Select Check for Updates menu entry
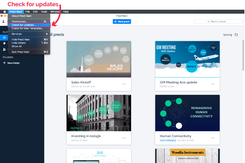This screenshot has width=245, height=163. tap(29, 25)
